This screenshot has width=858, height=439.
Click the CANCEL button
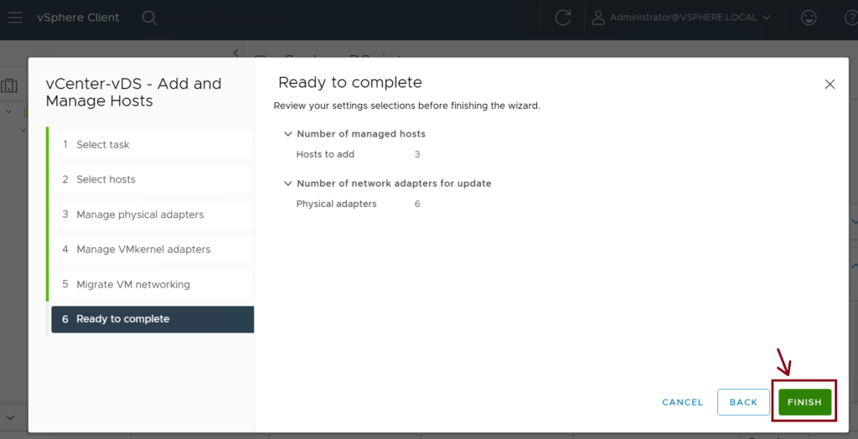click(x=682, y=402)
